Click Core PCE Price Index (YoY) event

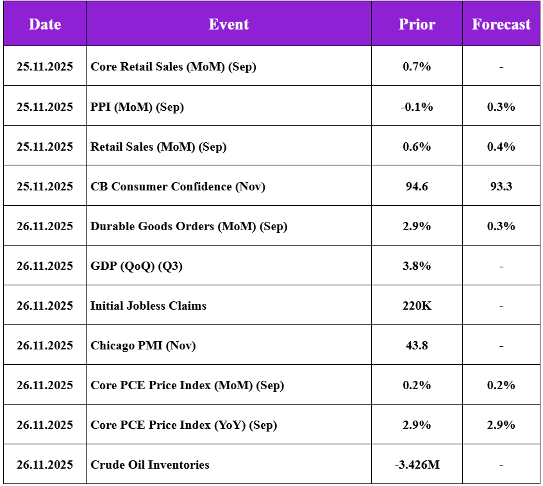pos(183,425)
